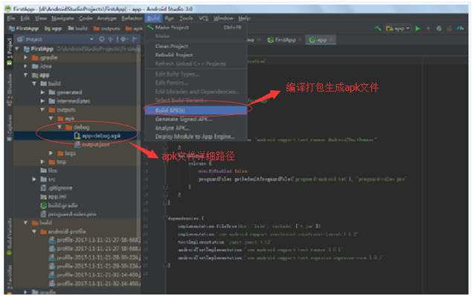Open the app run configuration dropdown

pyautogui.click(x=398, y=28)
